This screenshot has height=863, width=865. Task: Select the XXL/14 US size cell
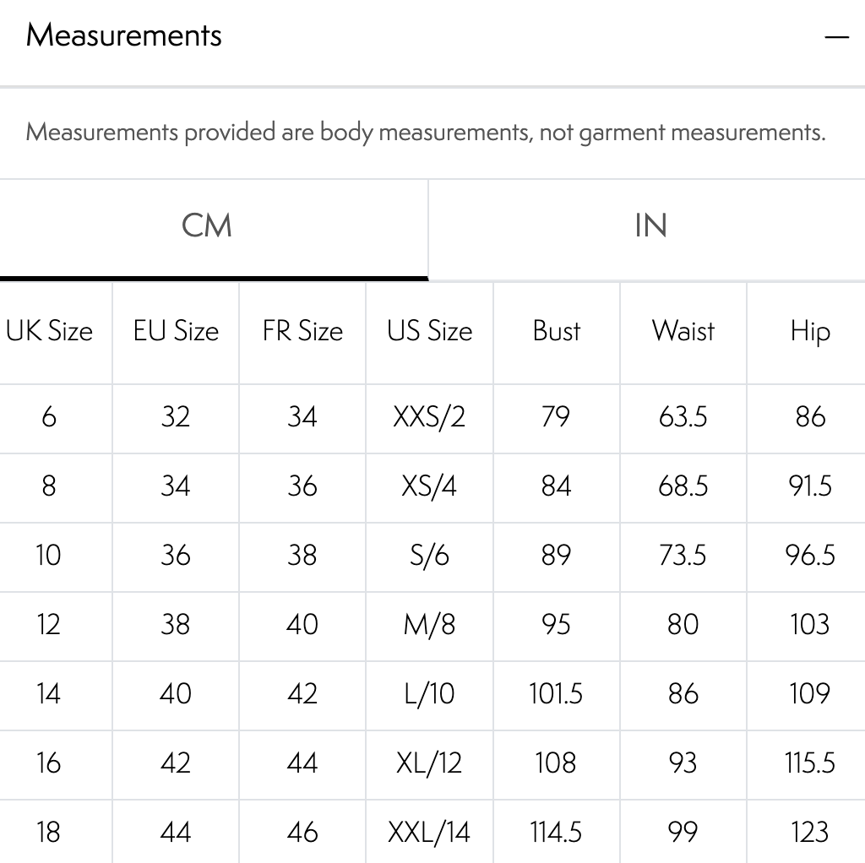pyautogui.click(x=429, y=833)
